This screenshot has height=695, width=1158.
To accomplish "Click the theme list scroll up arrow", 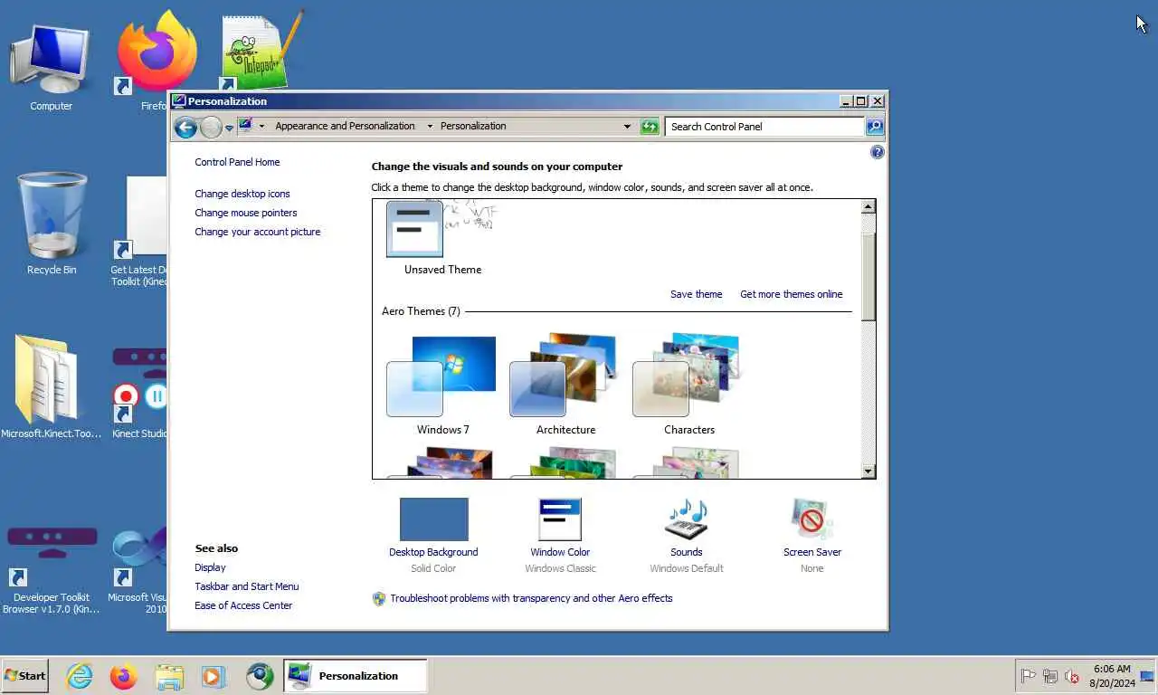I will 868,207.
